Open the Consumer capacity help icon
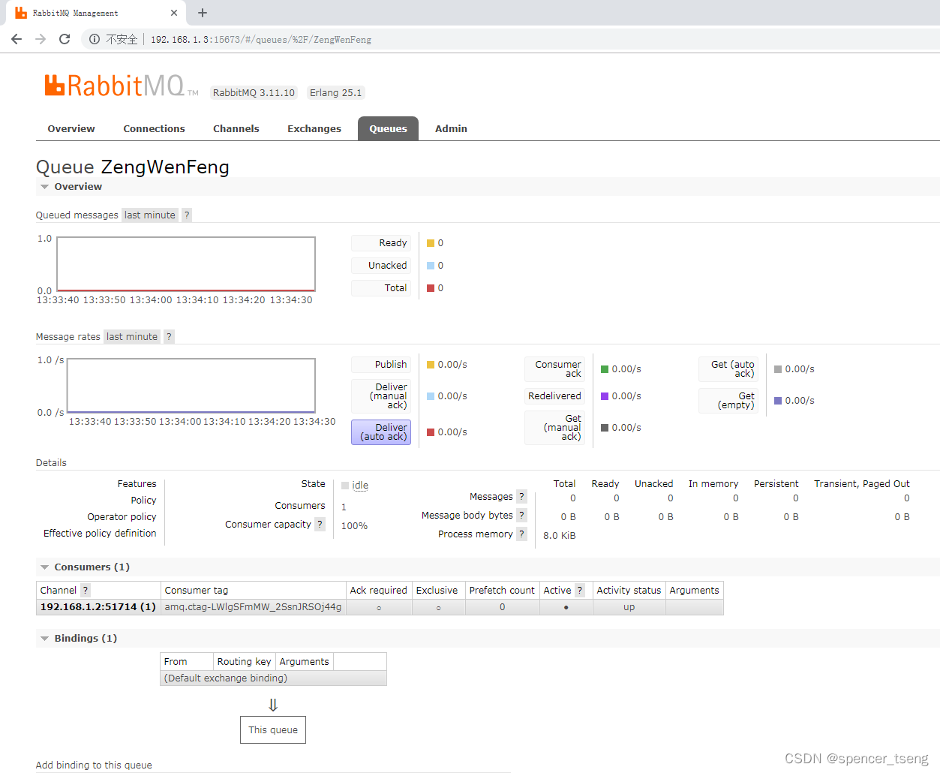 [320, 523]
